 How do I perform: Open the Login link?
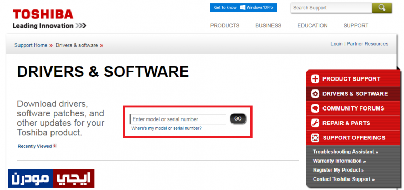337,44
